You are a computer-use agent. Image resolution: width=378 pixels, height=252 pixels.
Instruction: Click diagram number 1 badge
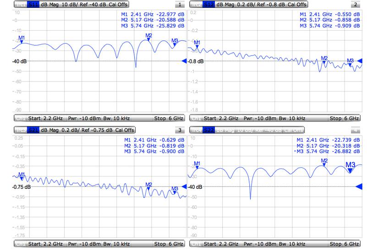tap(180, 5)
